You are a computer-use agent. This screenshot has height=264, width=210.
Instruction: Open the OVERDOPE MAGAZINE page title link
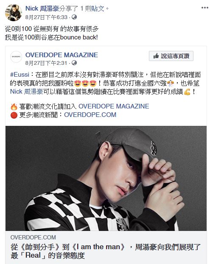pyautogui.click(x=62, y=55)
